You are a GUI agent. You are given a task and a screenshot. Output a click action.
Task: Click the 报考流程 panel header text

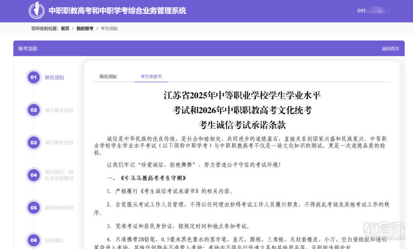tap(28, 49)
